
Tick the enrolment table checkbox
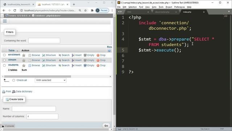coord(4,55)
